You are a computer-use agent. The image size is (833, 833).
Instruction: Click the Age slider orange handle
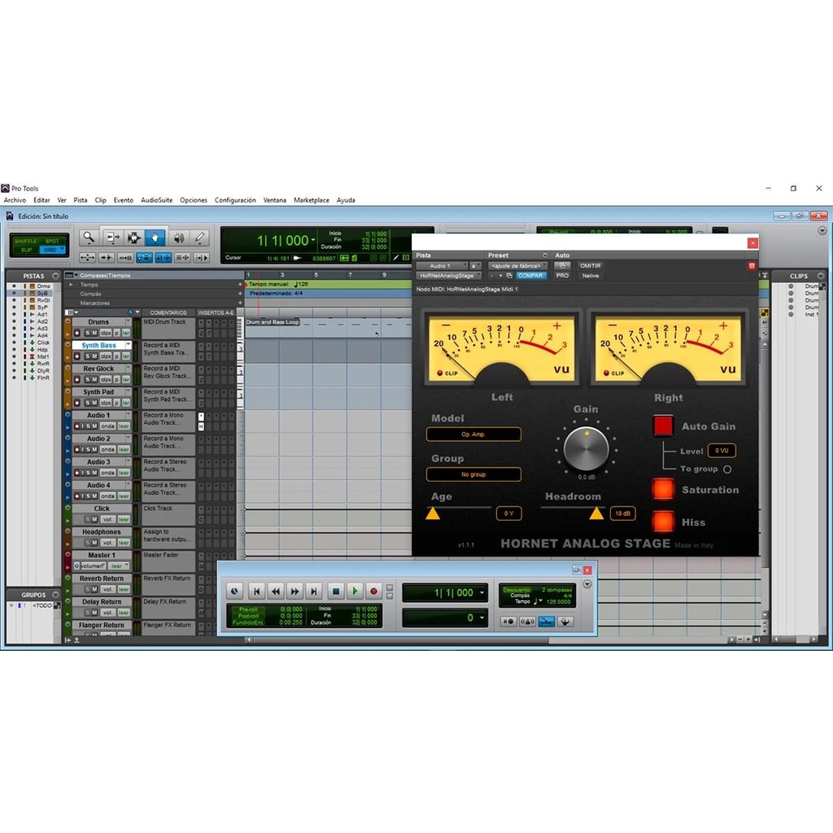(x=433, y=512)
